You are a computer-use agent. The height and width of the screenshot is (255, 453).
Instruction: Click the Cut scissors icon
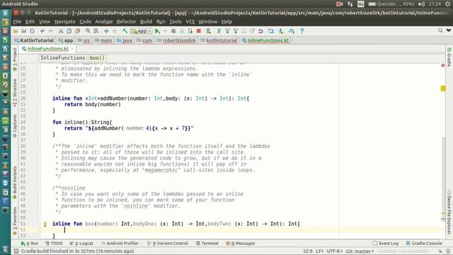(x=61, y=31)
